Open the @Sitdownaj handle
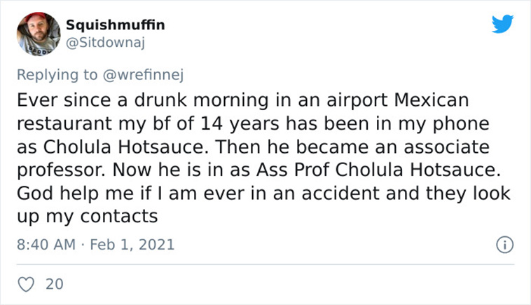 (105, 43)
